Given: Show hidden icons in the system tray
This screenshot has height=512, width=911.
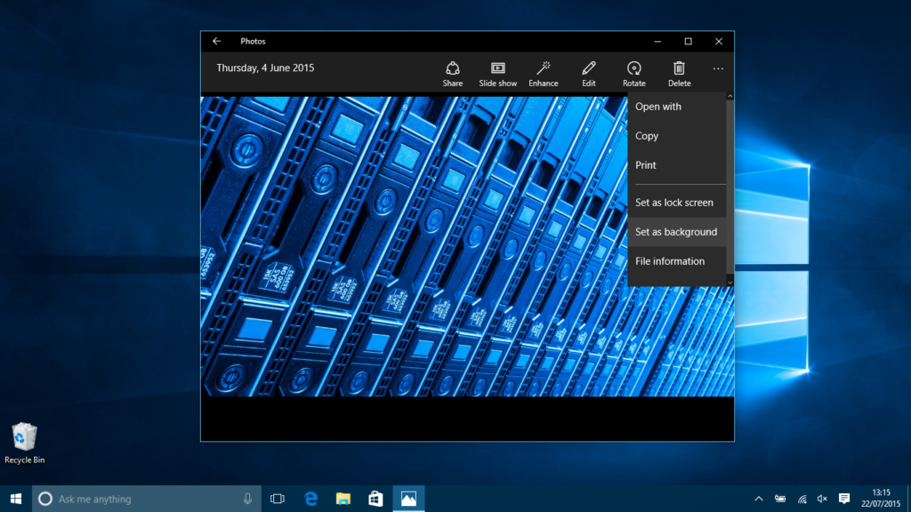Looking at the screenshot, I should click(x=759, y=499).
